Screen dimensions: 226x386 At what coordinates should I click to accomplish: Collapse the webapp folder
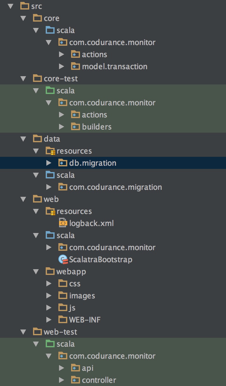click(x=36, y=271)
